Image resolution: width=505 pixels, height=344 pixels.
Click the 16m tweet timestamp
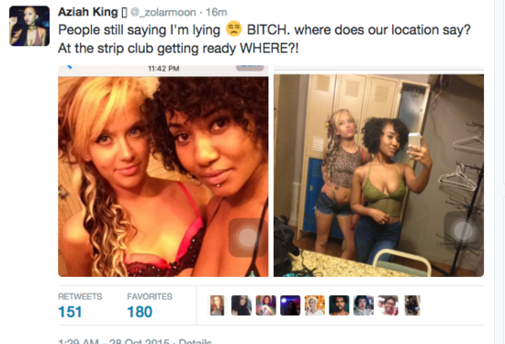(x=217, y=12)
